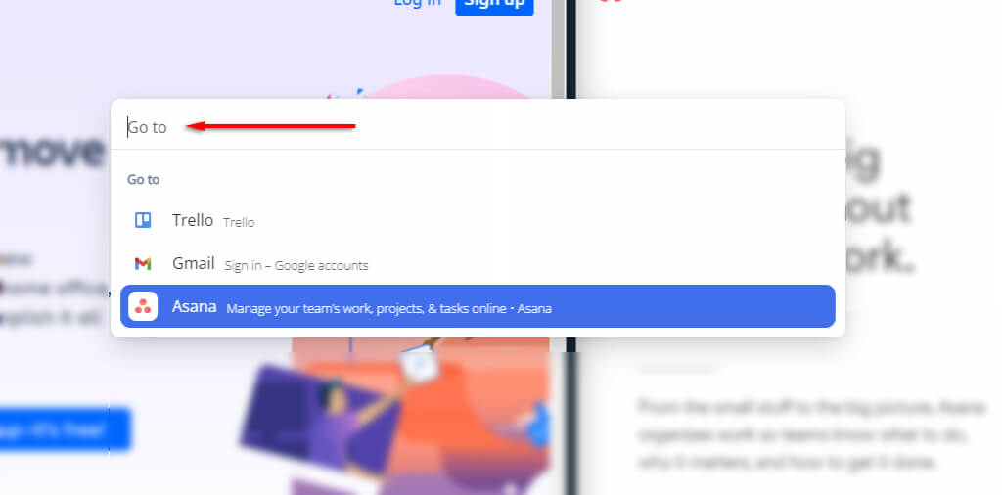Focus the Go to search field

point(478,126)
